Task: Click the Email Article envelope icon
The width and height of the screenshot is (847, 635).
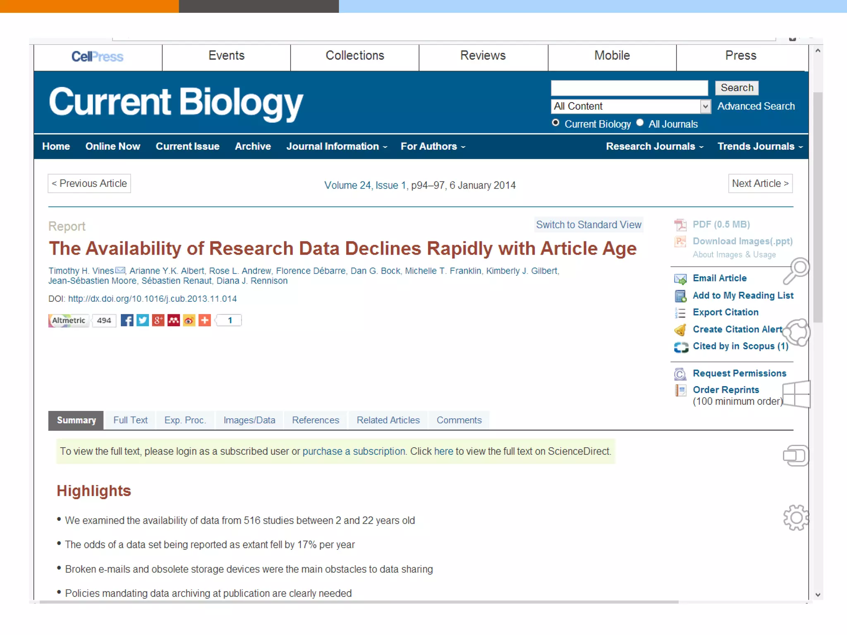Action: pyautogui.click(x=680, y=279)
